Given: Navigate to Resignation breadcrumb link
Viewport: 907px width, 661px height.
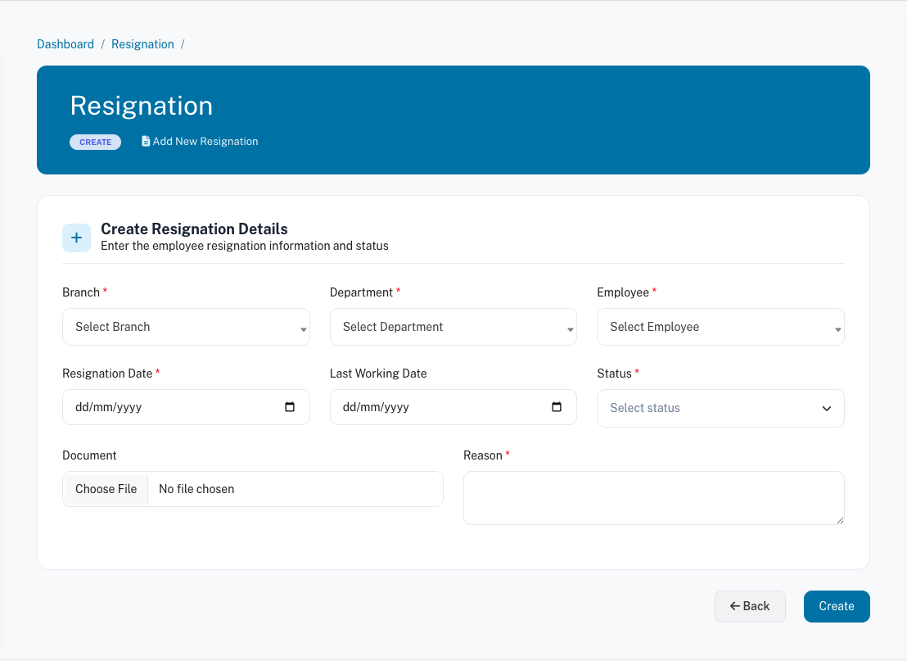Looking at the screenshot, I should pos(142,44).
